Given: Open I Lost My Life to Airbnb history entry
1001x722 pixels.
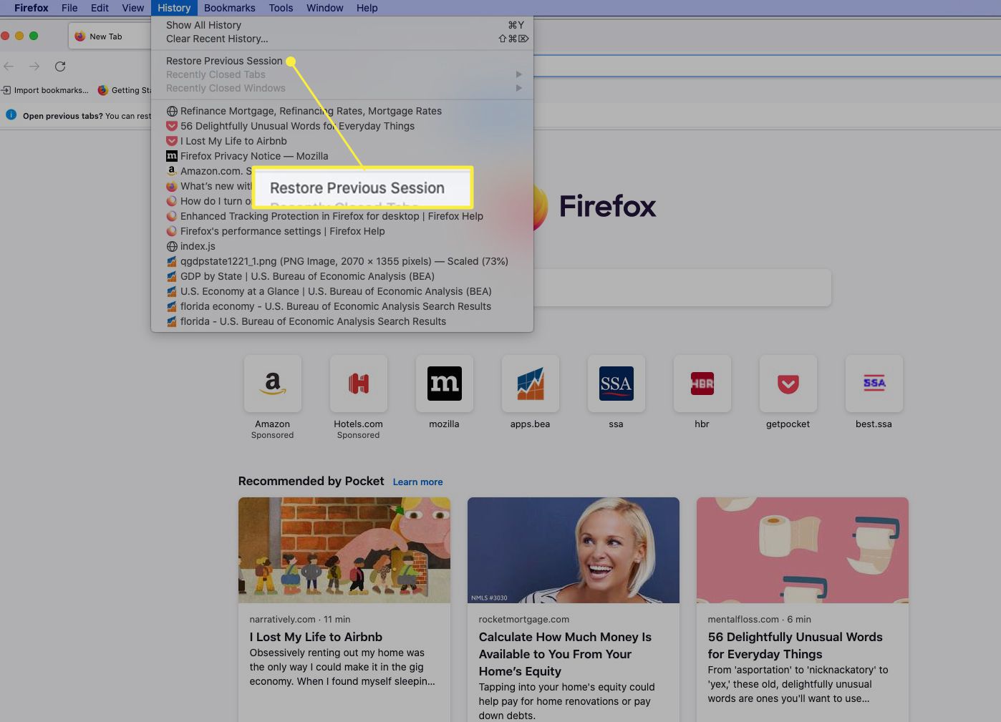Looking at the screenshot, I should tap(342, 141).
